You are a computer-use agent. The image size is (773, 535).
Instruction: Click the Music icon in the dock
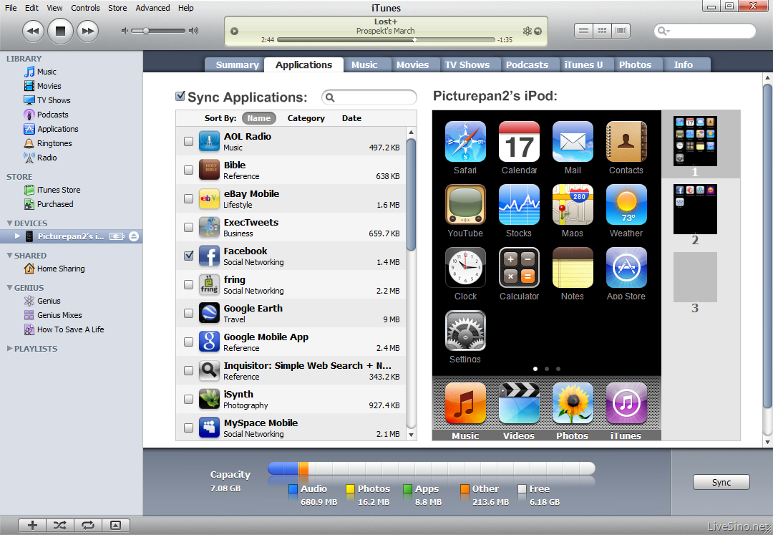tap(465, 403)
